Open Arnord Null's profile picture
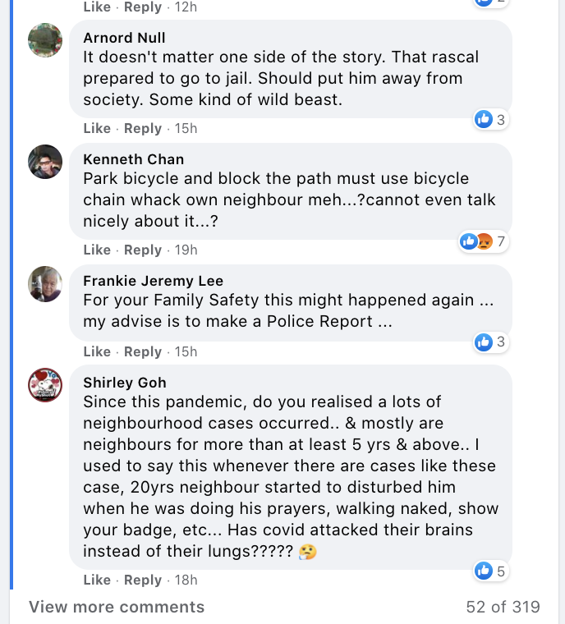The width and height of the screenshot is (565, 624). point(45,40)
